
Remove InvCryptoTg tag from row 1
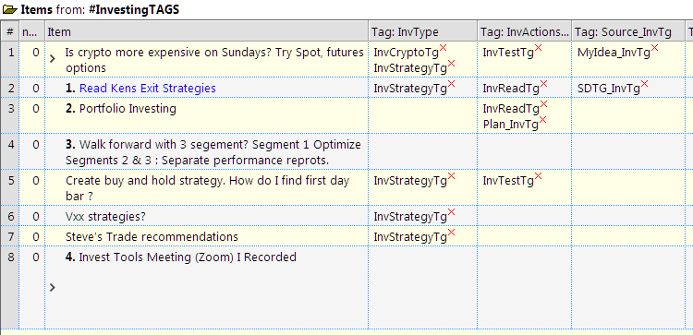click(x=443, y=48)
